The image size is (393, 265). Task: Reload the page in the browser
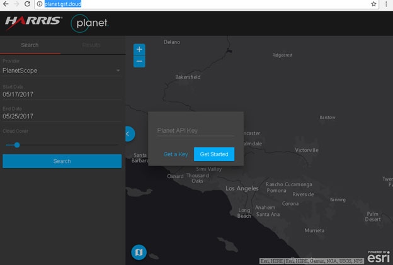click(x=26, y=4)
